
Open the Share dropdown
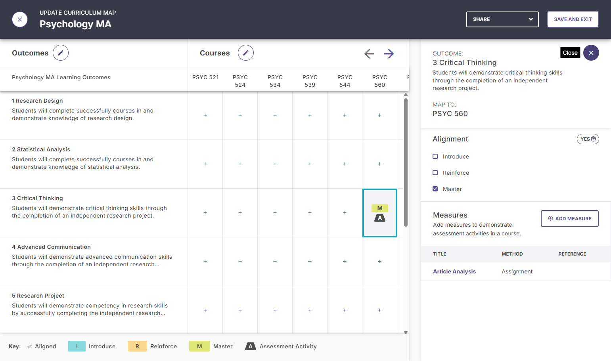click(502, 19)
